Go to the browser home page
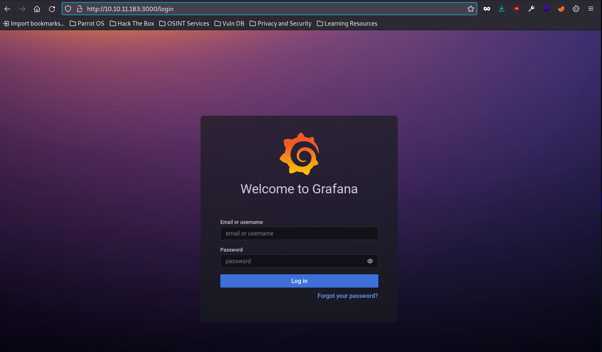Screen dimensions: 602x352 click(x=37, y=9)
